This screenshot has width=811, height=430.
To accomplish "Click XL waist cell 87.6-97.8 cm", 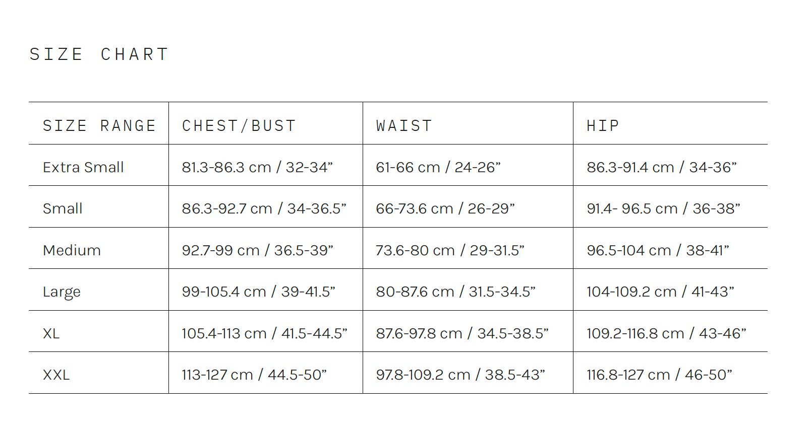I will 462,333.
